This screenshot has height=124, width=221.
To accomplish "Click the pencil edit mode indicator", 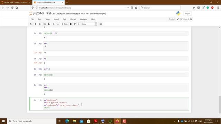I will coord(178,19).
